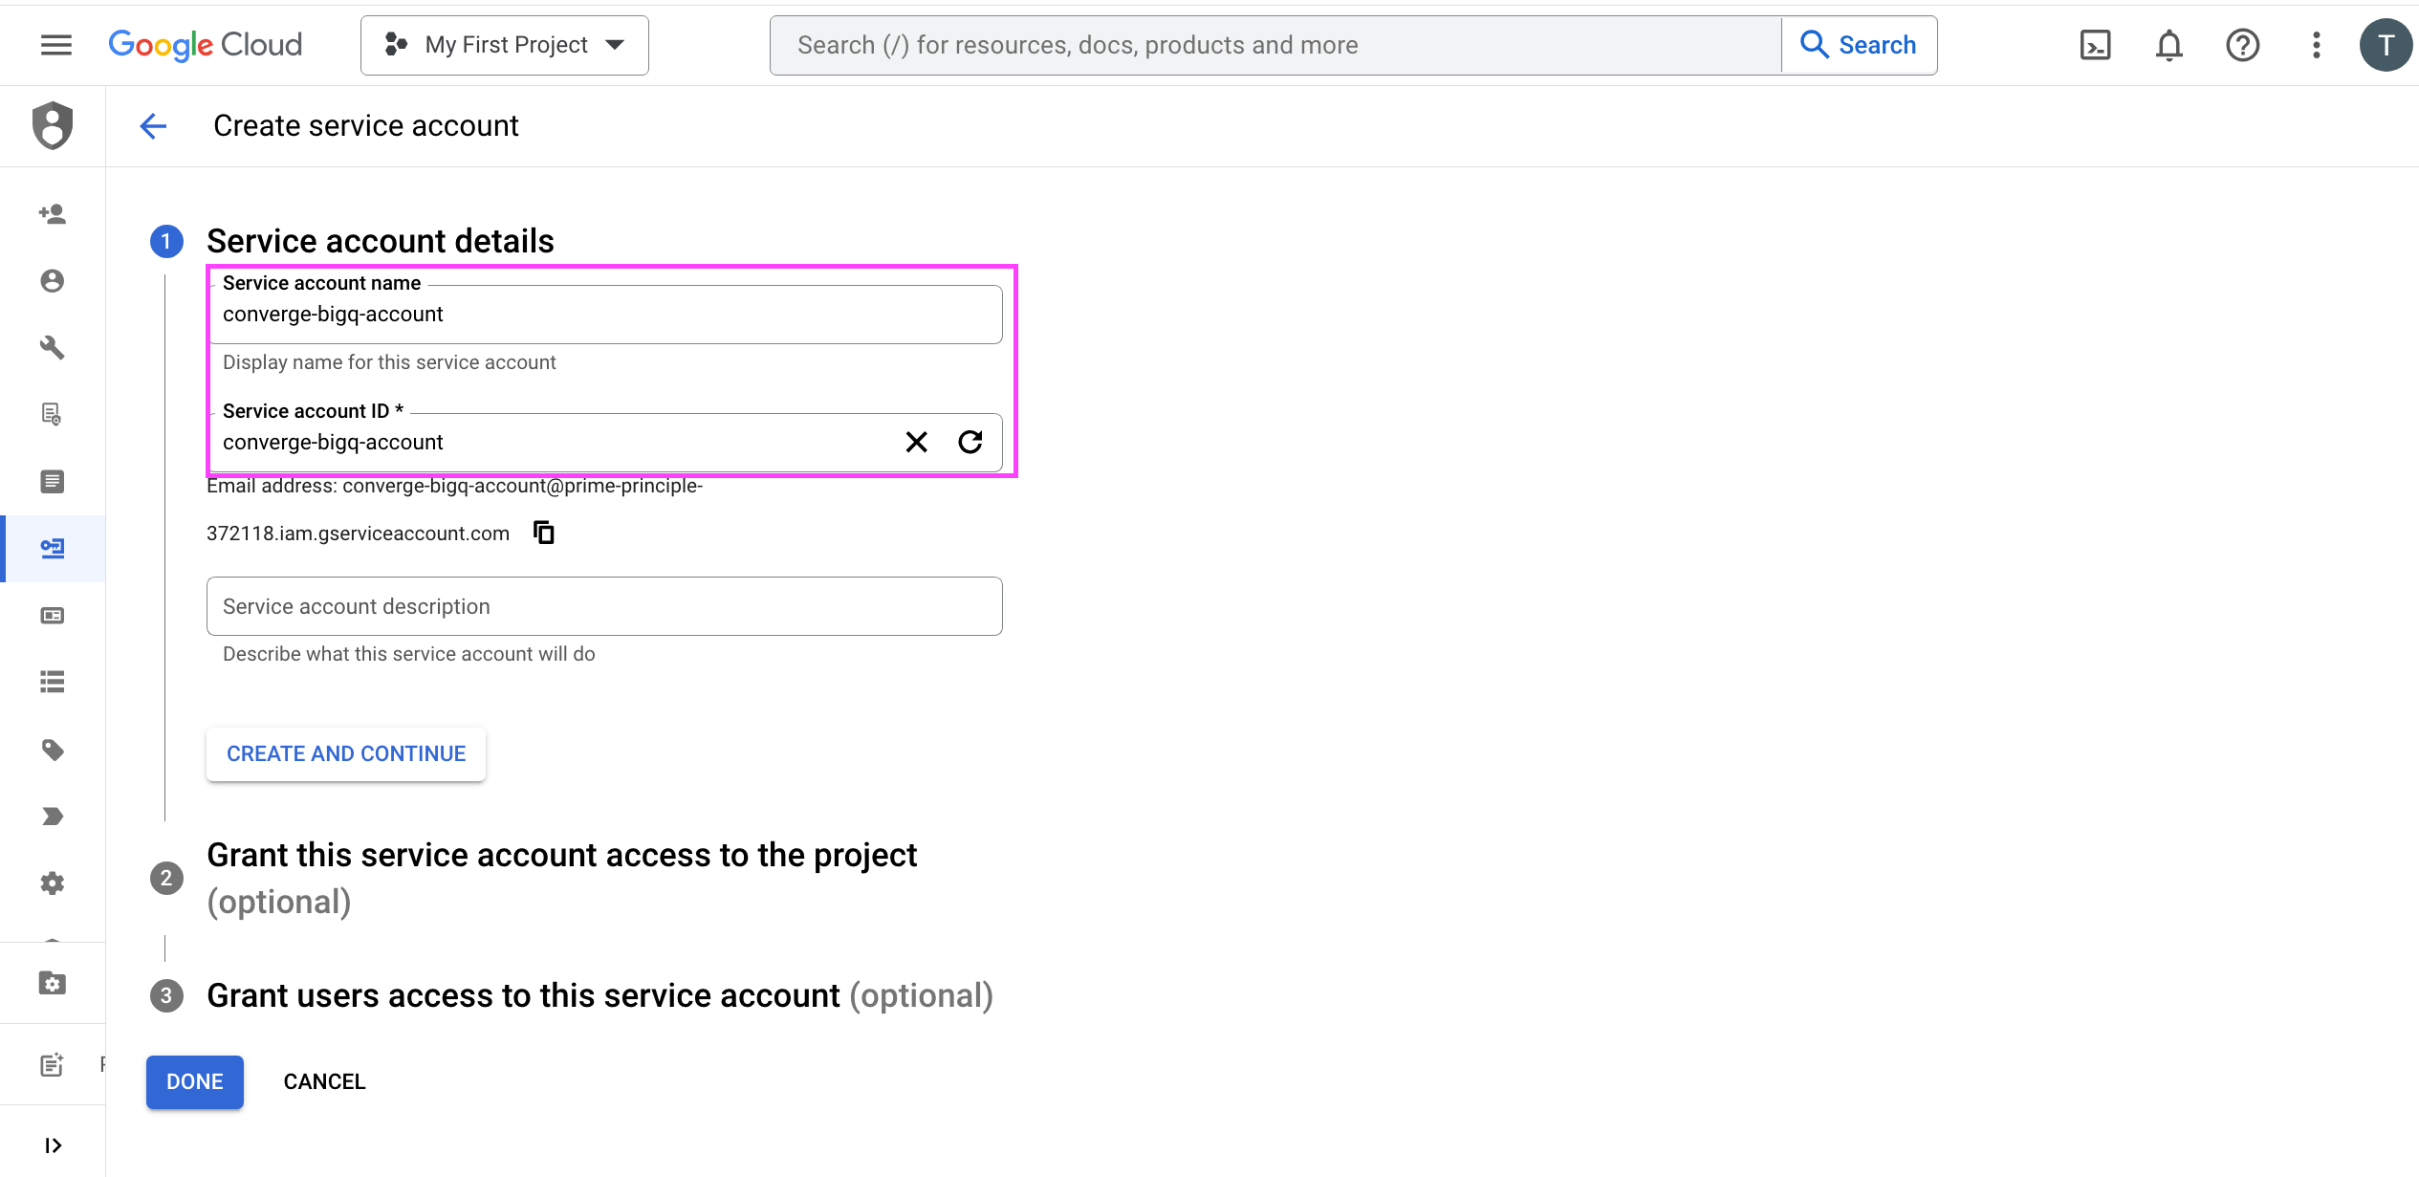The image size is (2419, 1177).
Task: Open the sidebar Settings gear item
Action: coord(53,883)
